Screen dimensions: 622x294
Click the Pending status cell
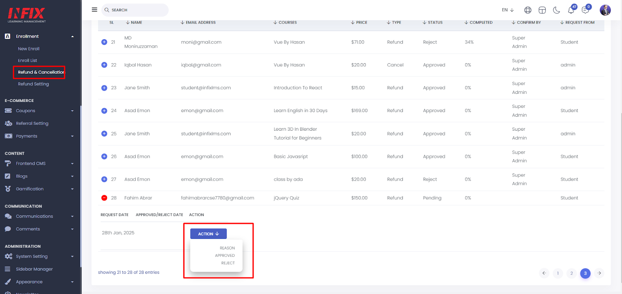pos(432,198)
